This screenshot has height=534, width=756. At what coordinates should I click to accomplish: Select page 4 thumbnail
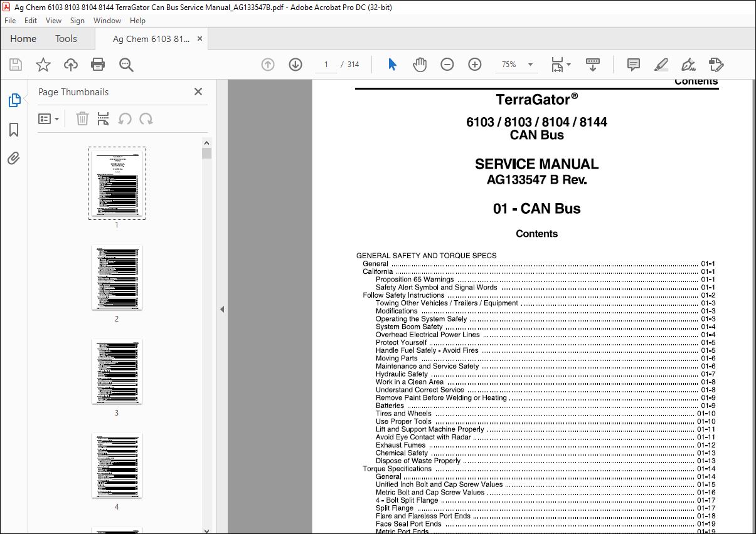pos(117,465)
